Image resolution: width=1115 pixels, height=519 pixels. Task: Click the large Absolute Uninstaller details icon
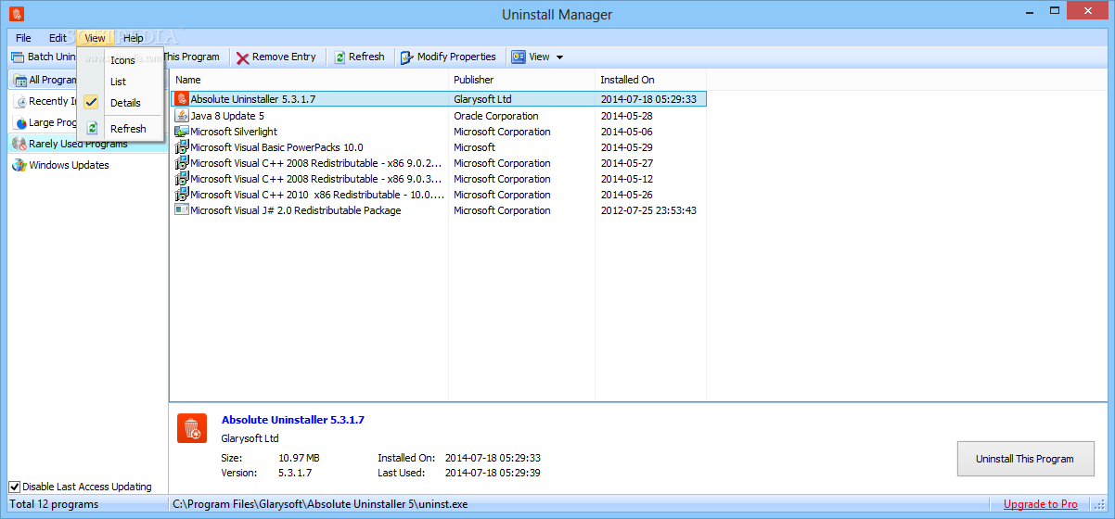tap(192, 428)
